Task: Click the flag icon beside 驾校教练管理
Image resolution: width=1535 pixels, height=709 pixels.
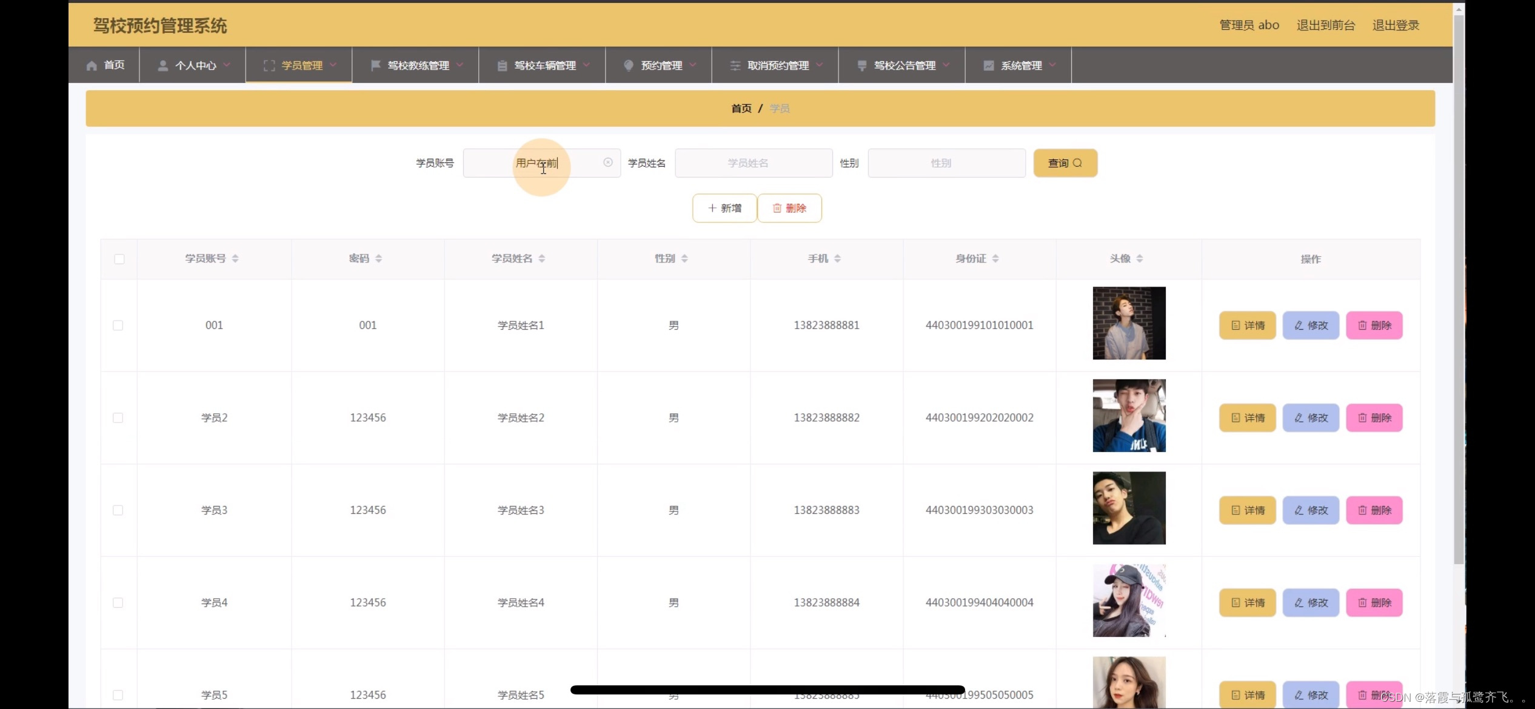Action: [x=375, y=65]
